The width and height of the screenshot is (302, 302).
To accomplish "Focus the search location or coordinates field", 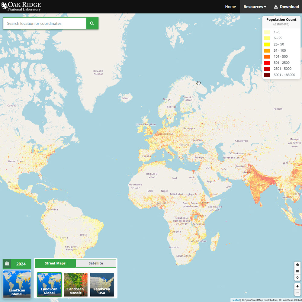I will click(45, 23).
